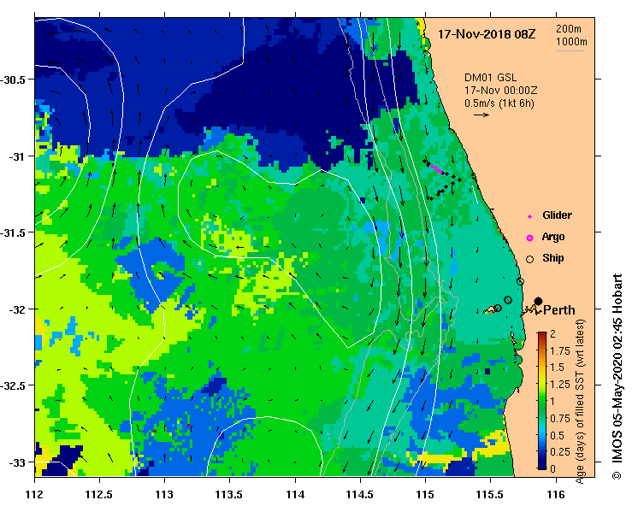The height and width of the screenshot is (506, 632).
Task: Click the colorbar tick label '0.25'
Action: (560, 451)
